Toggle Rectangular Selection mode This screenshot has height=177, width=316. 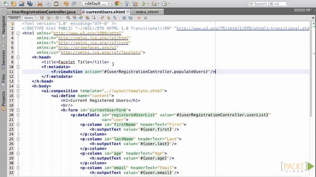point(94,18)
